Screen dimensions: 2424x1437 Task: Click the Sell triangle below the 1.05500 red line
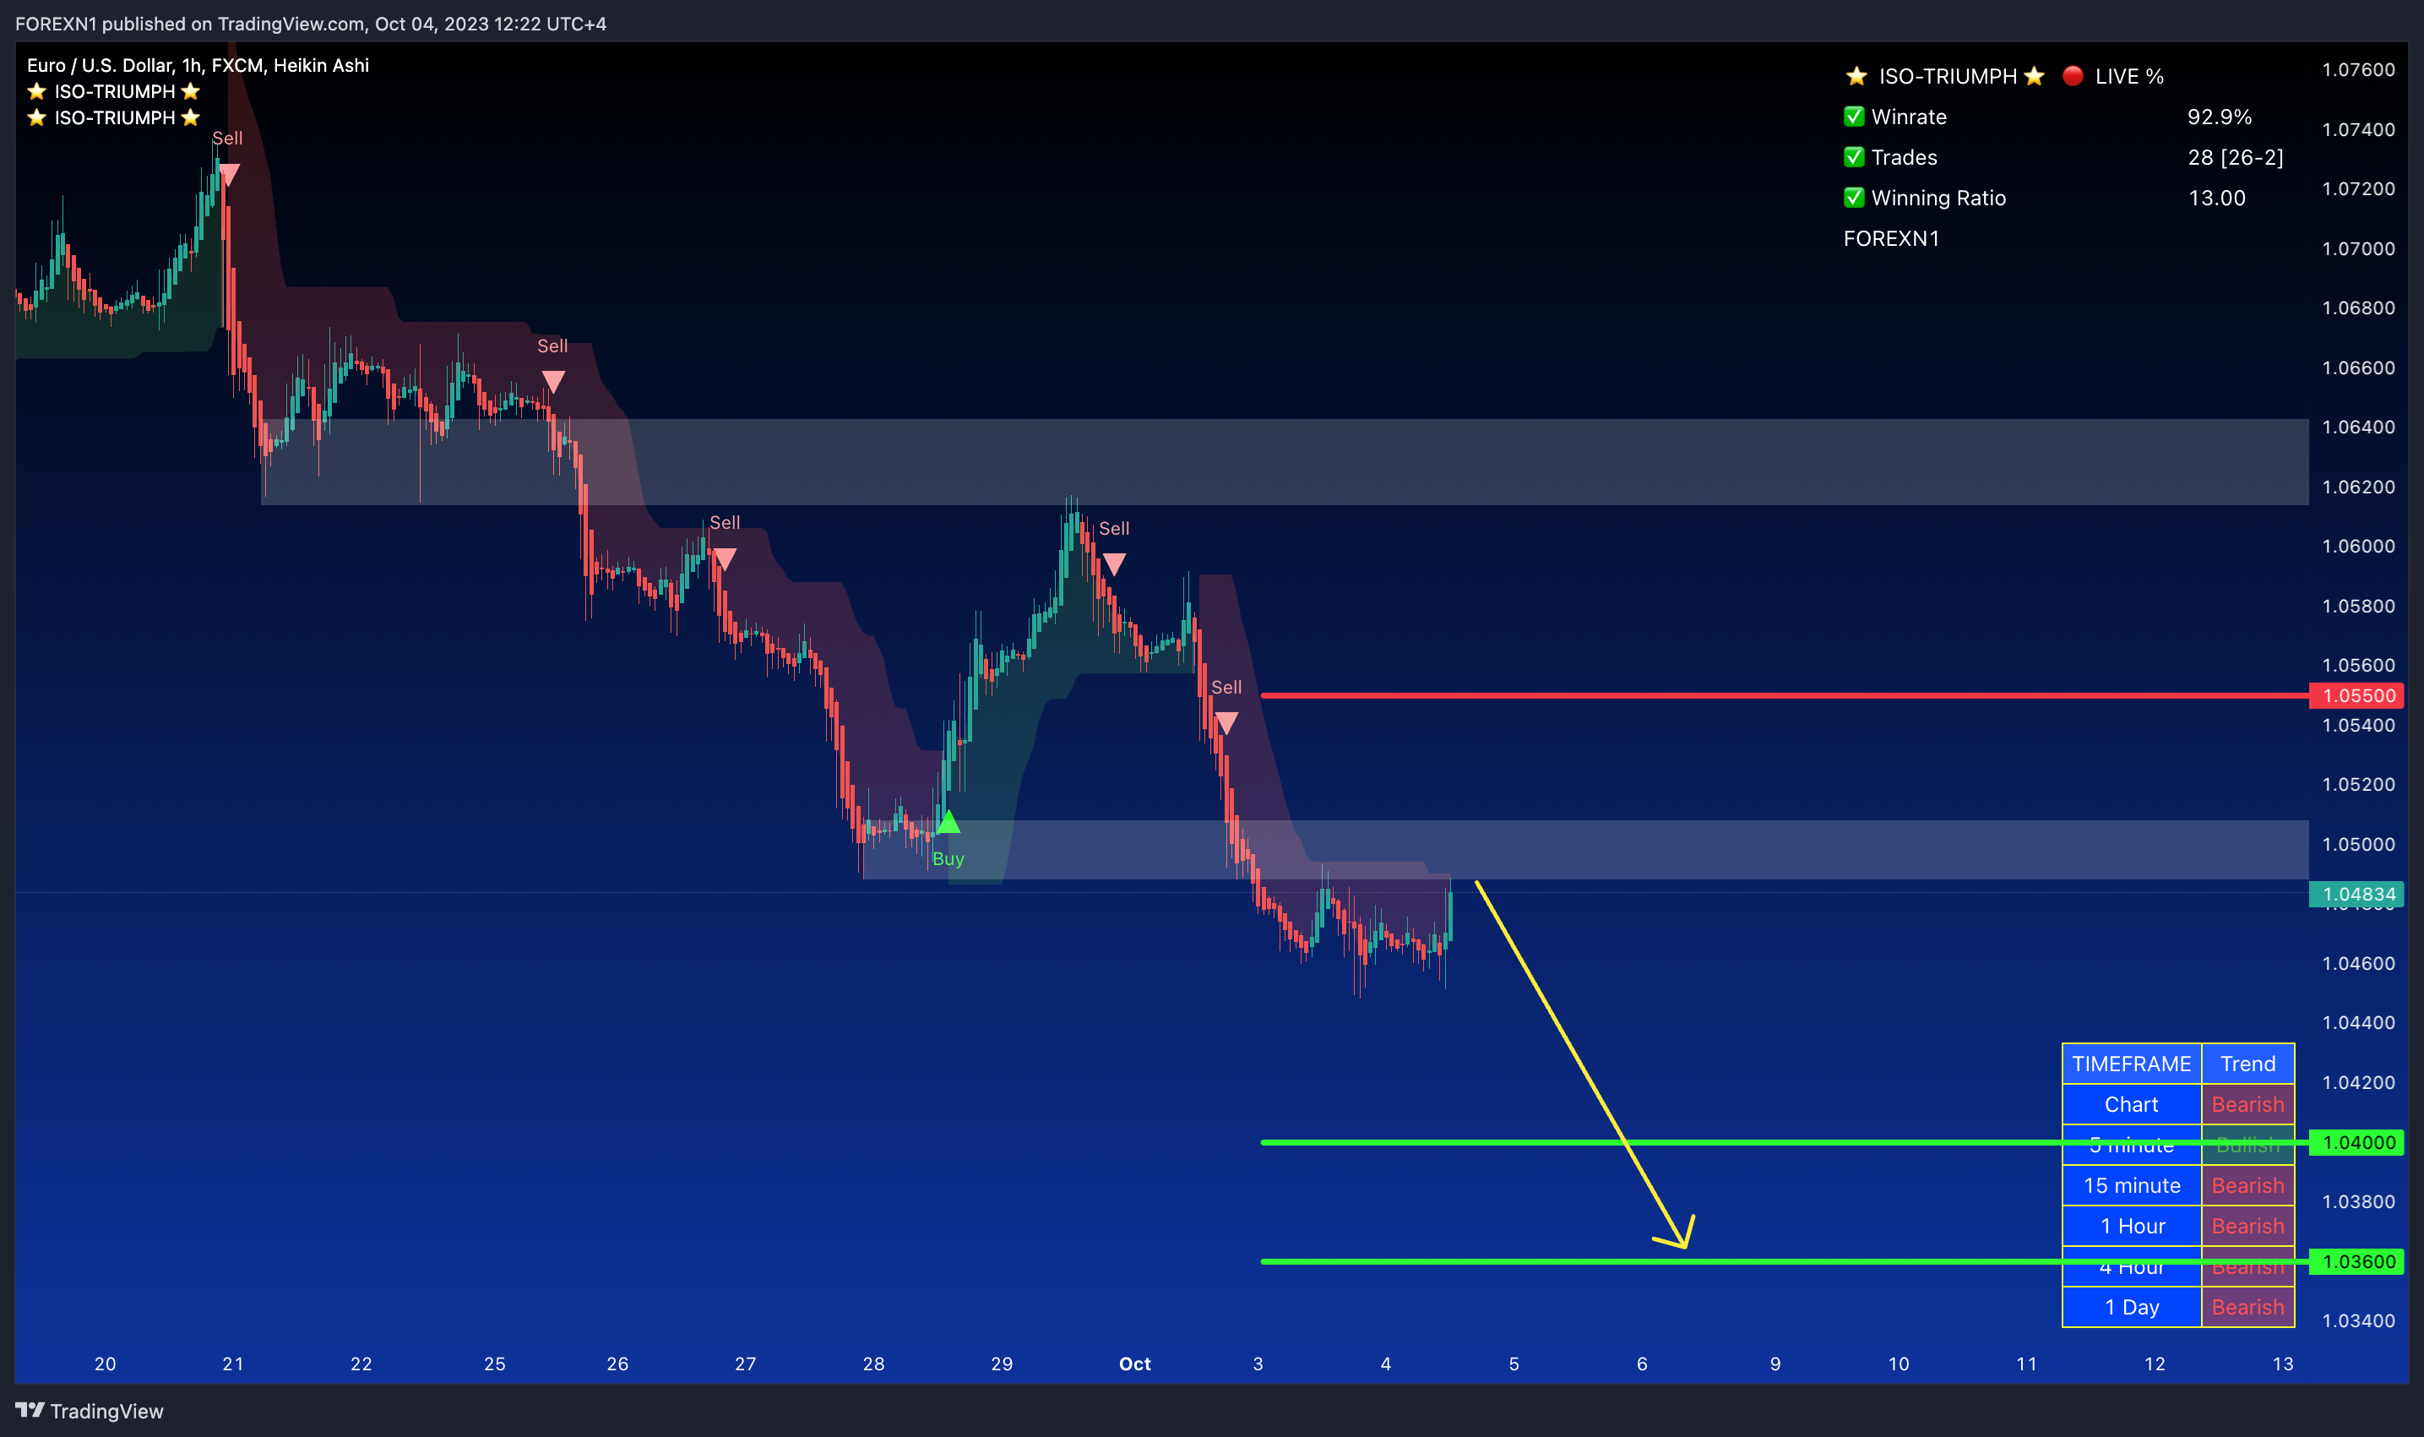click(x=1226, y=722)
